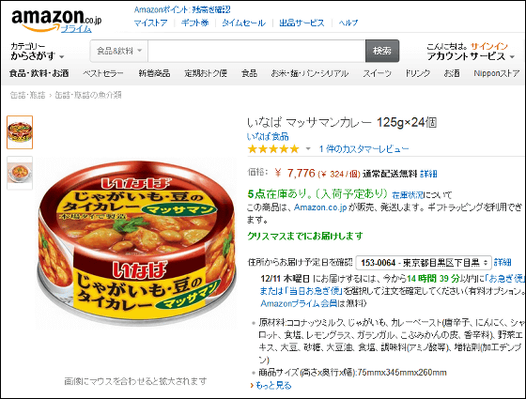Open アカウントサービス dropdown
Screen dimensions: 526x399
(x=471, y=56)
